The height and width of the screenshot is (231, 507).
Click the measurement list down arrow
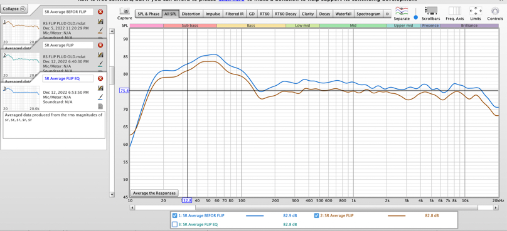[112, 195]
